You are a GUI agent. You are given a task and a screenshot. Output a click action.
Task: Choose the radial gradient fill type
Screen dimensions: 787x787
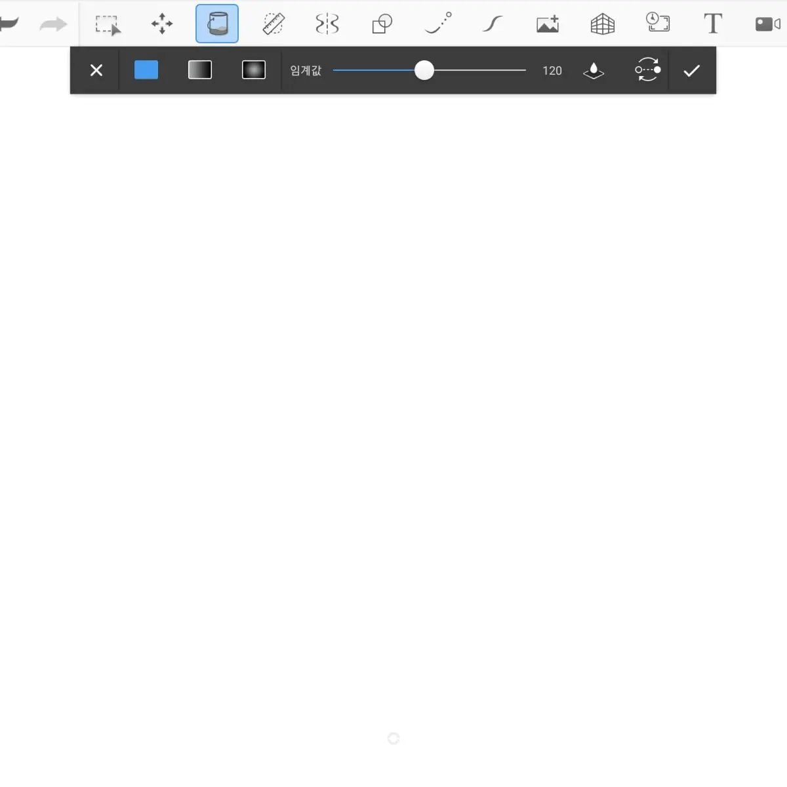point(254,70)
